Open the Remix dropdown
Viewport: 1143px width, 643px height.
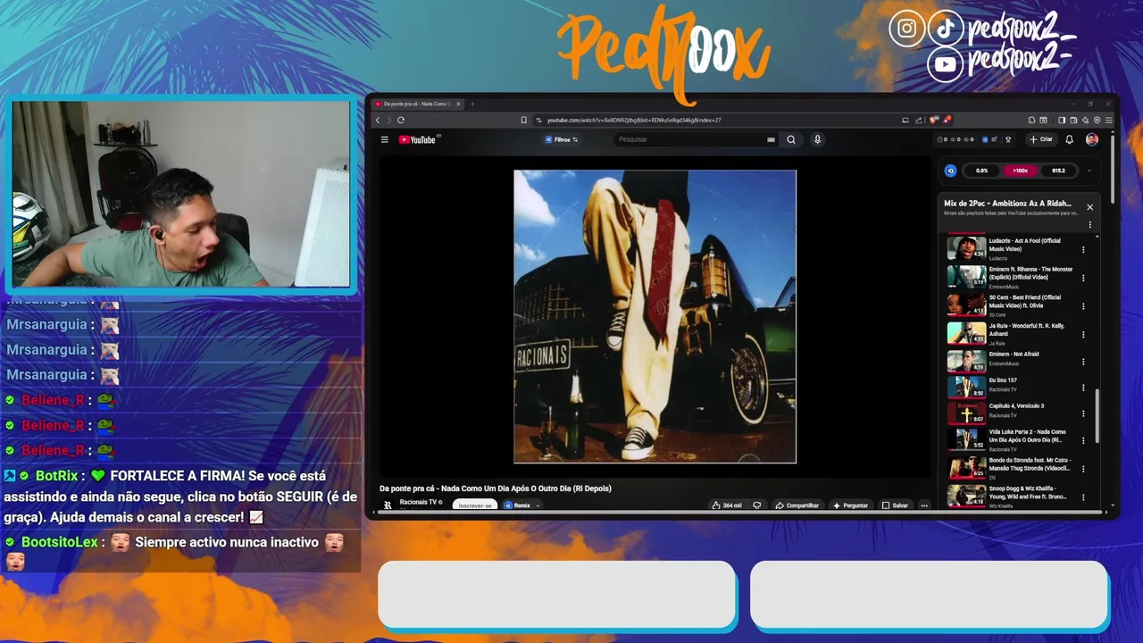click(x=521, y=505)
